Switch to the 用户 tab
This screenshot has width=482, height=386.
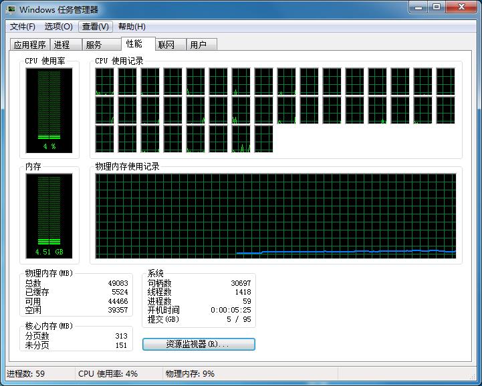coord(198,45)
